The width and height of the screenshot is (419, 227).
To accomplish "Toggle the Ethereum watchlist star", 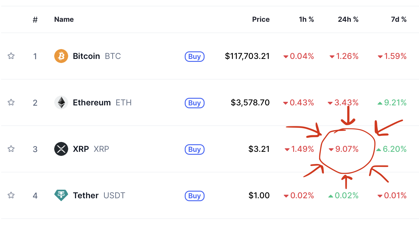I will (11, 102).
